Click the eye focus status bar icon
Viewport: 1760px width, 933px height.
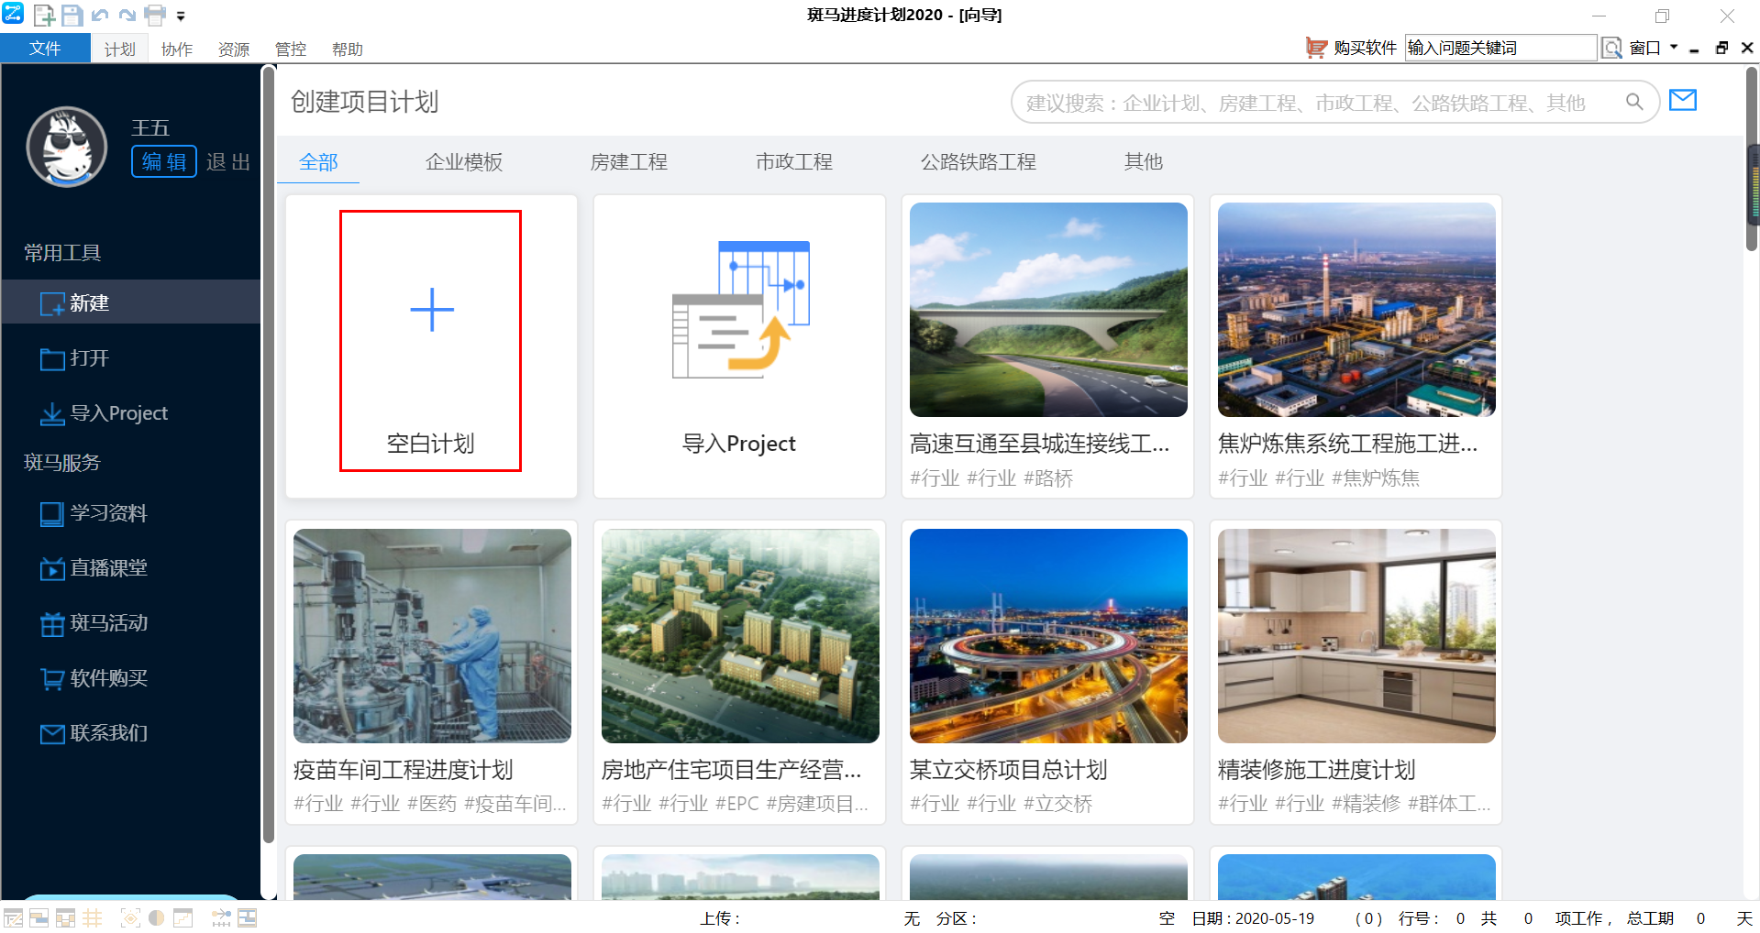pos(130,918)
